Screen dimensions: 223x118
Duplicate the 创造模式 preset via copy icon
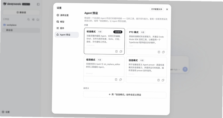(x=163, y=80)
